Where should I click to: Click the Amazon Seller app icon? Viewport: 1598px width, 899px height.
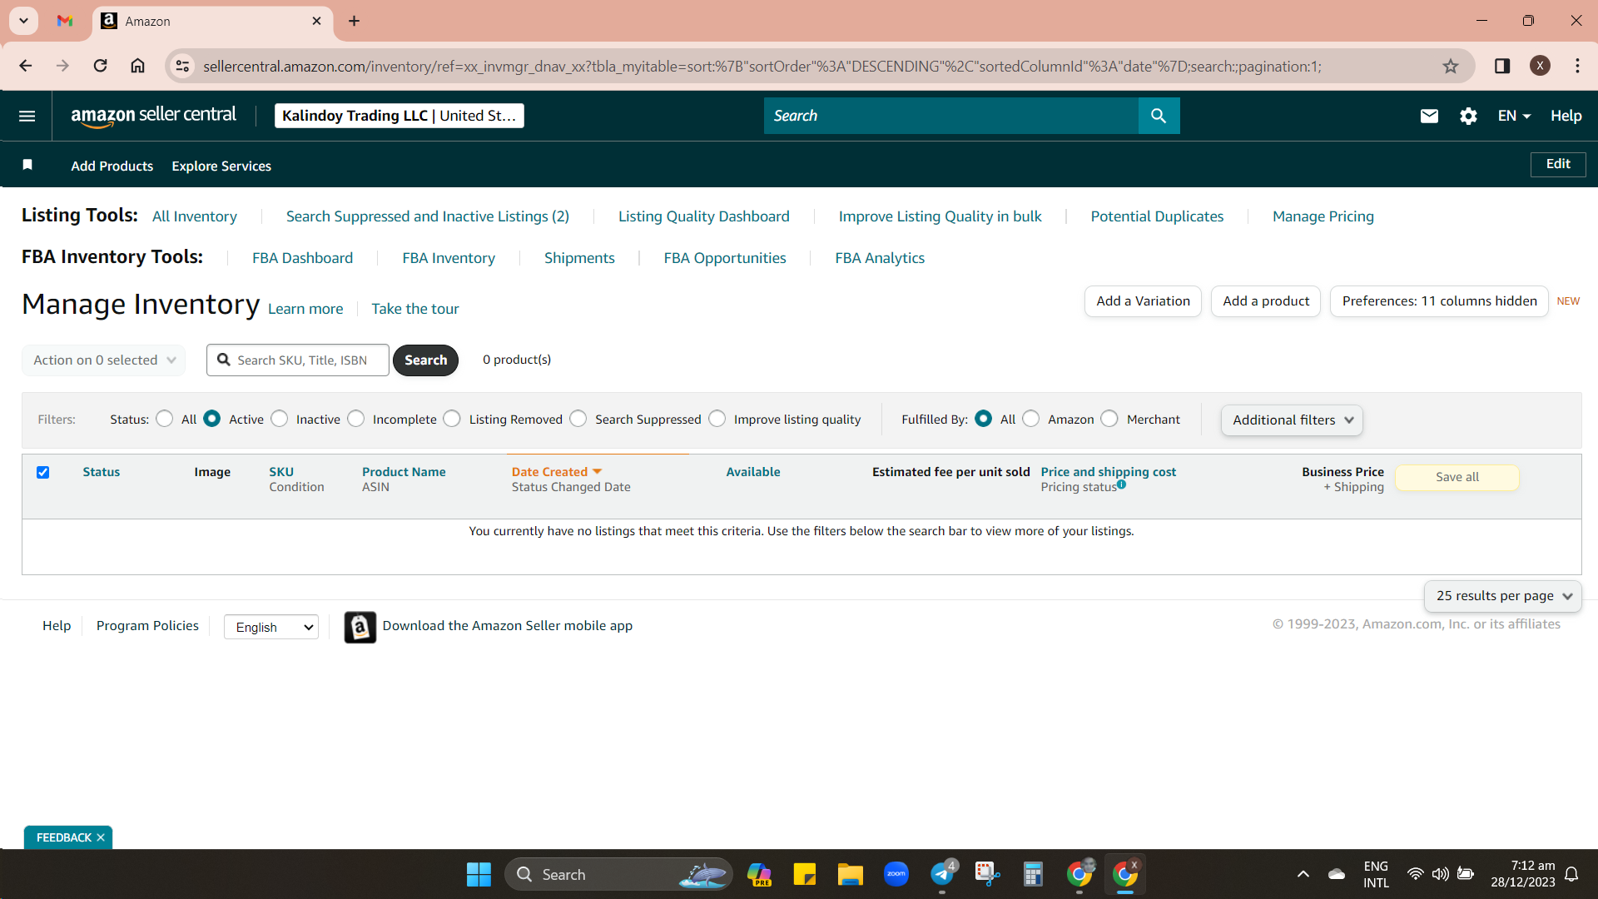tap(360, 627)
